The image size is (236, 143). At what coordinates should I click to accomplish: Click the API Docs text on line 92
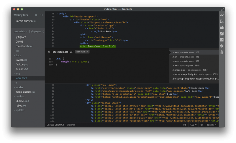click(192, 91)
